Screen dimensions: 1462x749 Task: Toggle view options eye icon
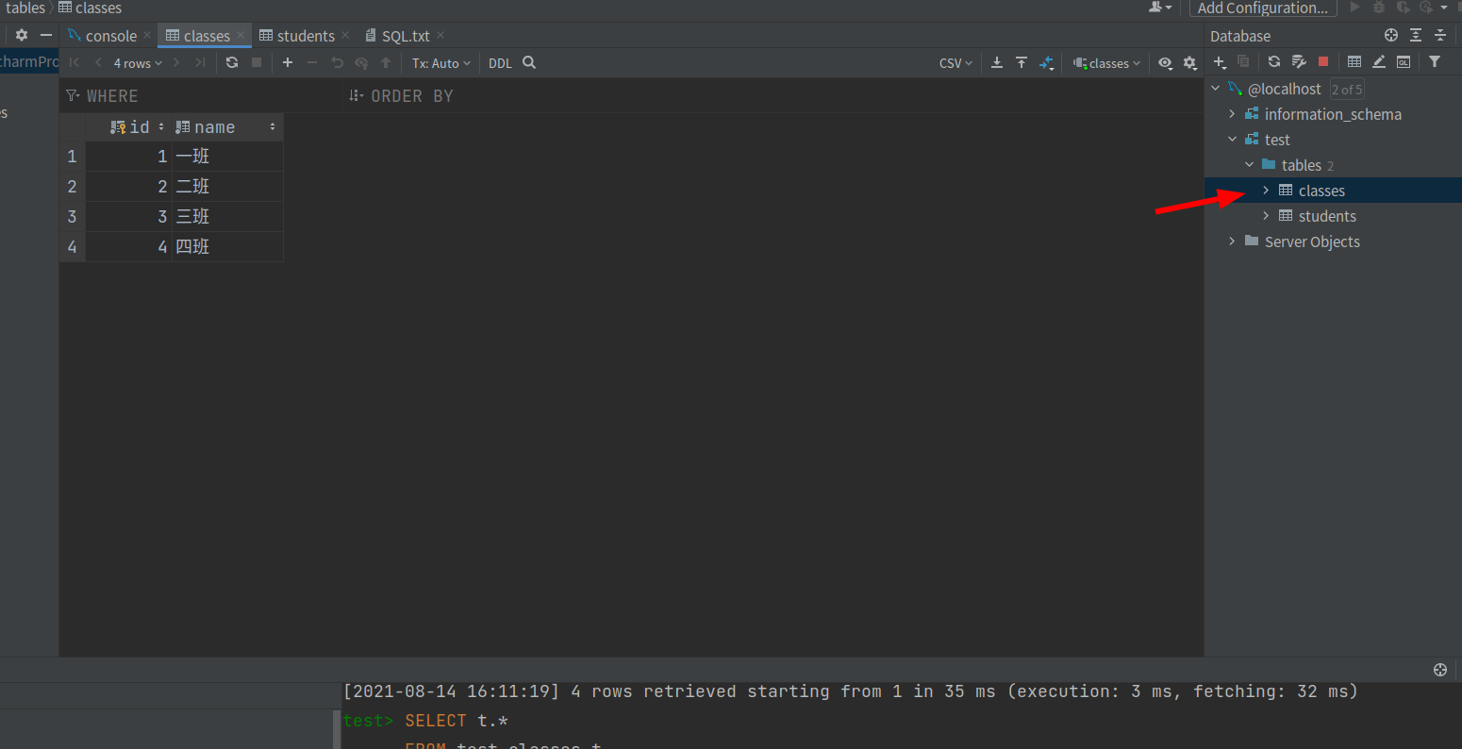tap(1166, 63)
